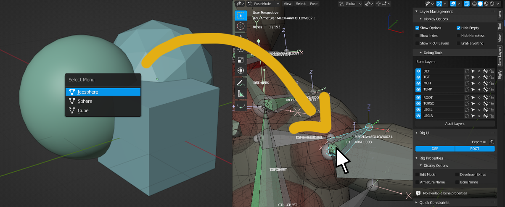Viewport: 505px width, 207px height.
Task: Click the DEF layer cursor select icon
Action: [473, 71]
